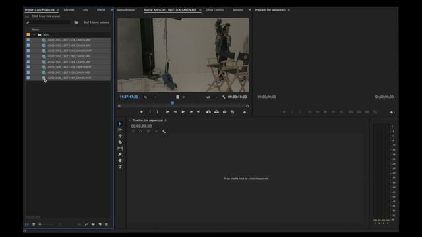Click the Source timecode 11:37:17:23

click(129, 97)
